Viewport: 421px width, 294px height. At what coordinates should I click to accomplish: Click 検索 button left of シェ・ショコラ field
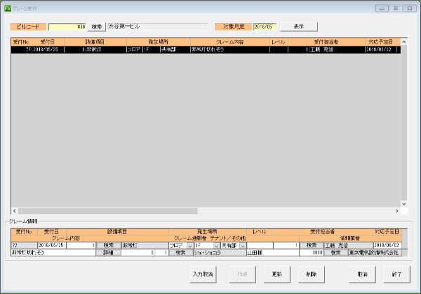[181, 253]
